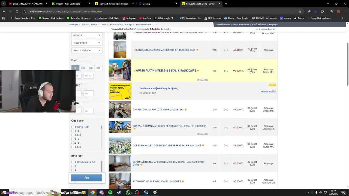The width and height of the screenshot is (349, 196).
Task: Open the tab search chevron at the window corner
Action: pyautogui.click(x=4, y=4)
